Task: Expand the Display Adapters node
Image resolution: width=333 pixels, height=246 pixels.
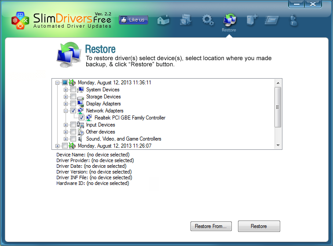Action: pyautogui.click(x=66, y=104)
